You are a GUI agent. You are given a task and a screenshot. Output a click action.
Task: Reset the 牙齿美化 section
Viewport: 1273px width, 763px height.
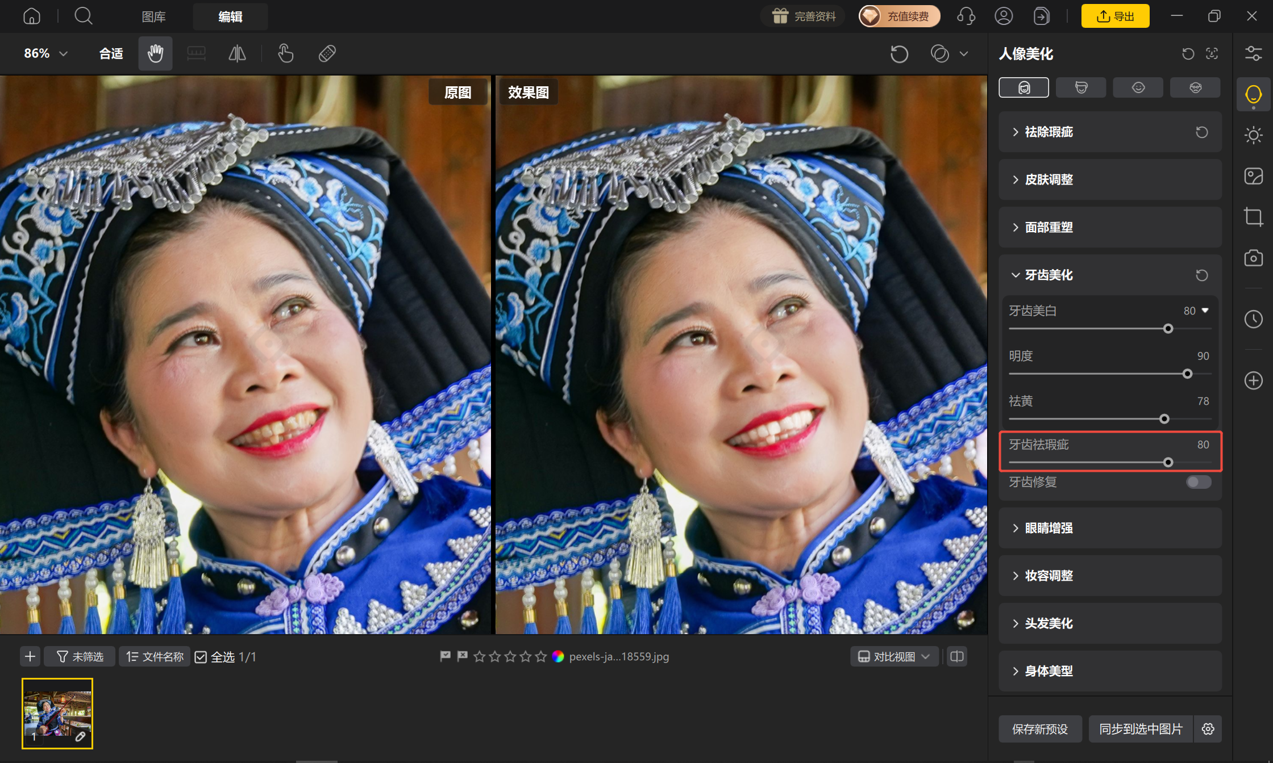1202,275
